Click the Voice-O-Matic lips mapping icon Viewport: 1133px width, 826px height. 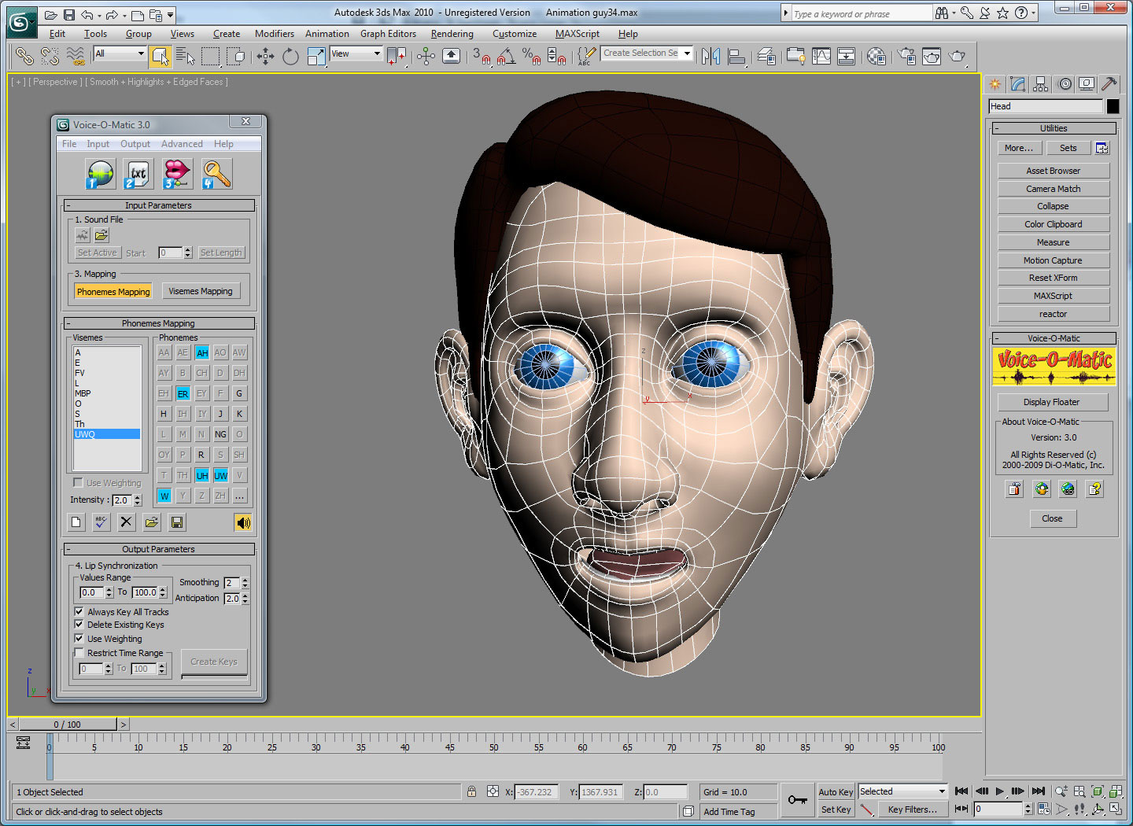pyautogui.click(x=177, y=174)
